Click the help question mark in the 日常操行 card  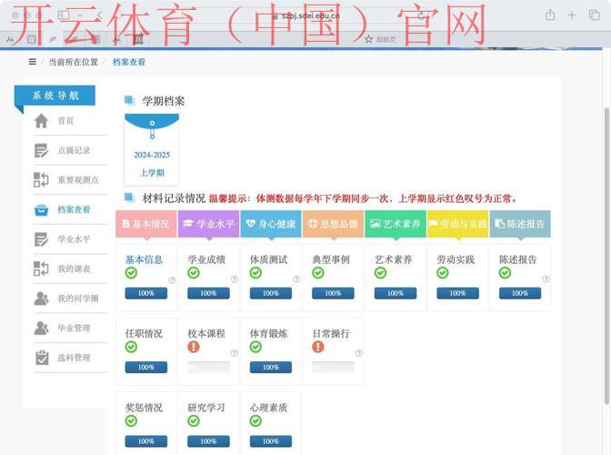[x=359, y=353]
